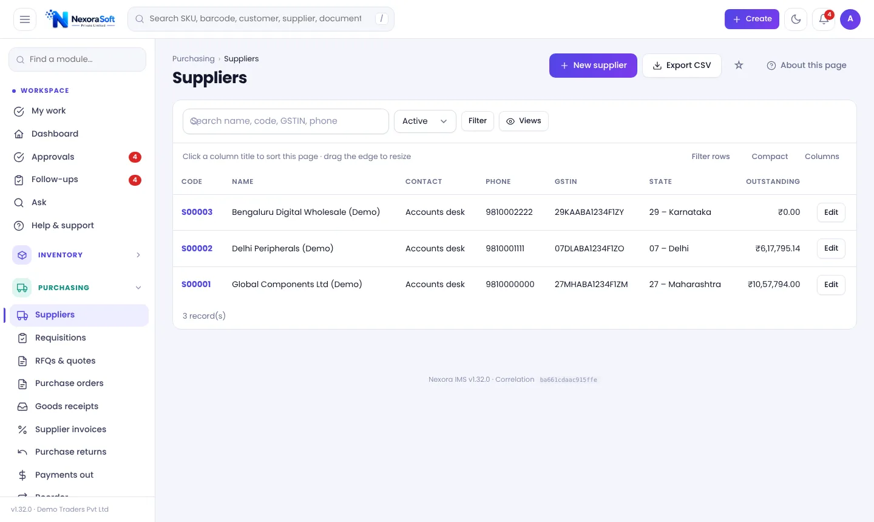This screenshot has height=522, width=874.
Task: Click the Supplier invoices percent icon
Action: [22, 430]
